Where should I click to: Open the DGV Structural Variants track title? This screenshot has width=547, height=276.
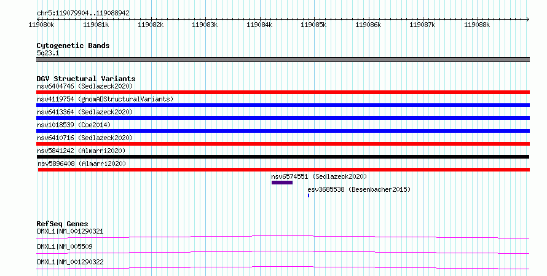(86, 79)
